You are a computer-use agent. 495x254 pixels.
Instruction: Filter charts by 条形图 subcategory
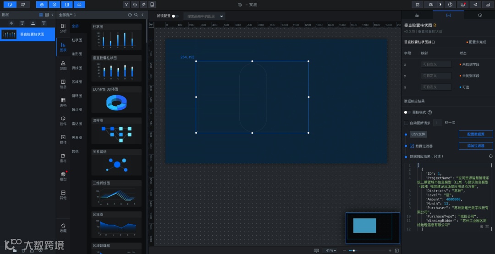click(x=77, y=54)
